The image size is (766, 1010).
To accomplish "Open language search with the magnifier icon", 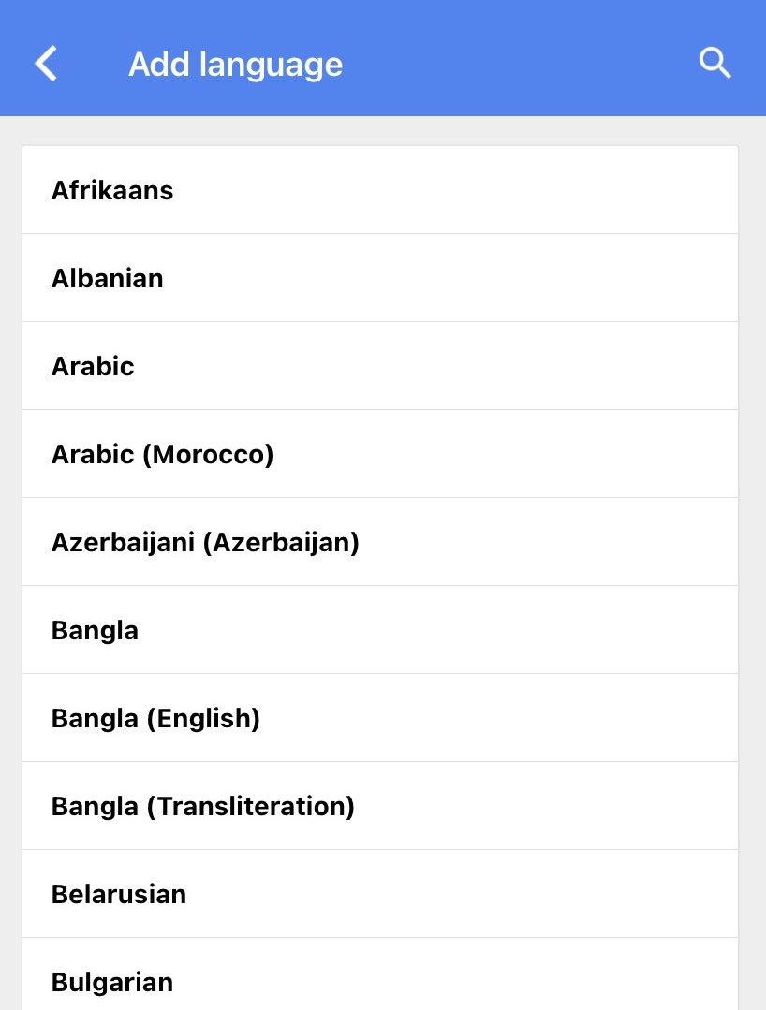I will click(714, 64).
